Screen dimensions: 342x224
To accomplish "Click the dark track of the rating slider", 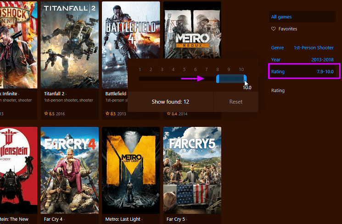I will [177, 79].
